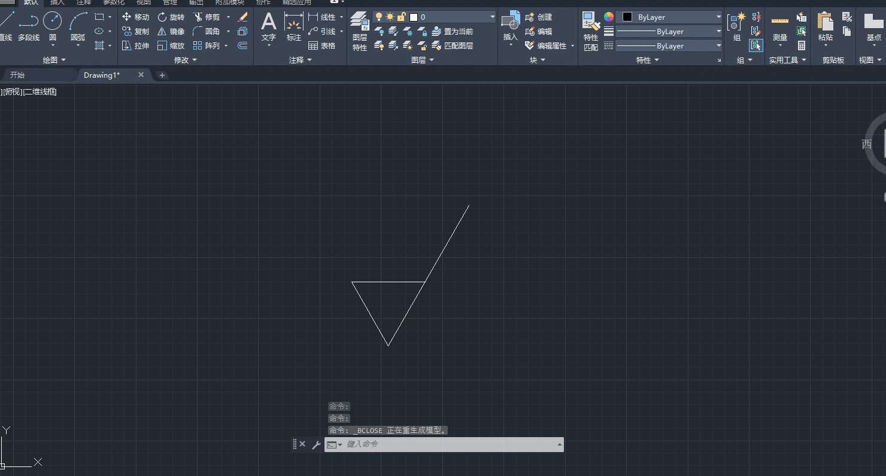Click the Mirror (镜像) tool
The height and width of the screenshot is (476, 886).
pyautogui.click(x=171, y=31)
